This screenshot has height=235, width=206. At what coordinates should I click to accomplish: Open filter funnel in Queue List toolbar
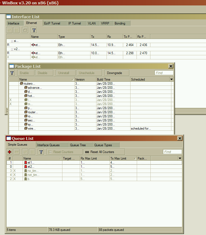tap(41, 152)
